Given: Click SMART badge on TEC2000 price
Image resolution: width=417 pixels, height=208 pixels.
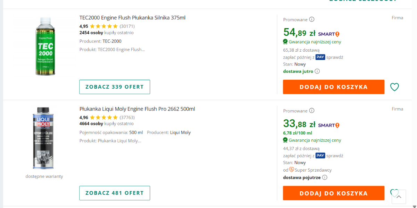Looking at the screenshot, I should click(x=328, y=34).
